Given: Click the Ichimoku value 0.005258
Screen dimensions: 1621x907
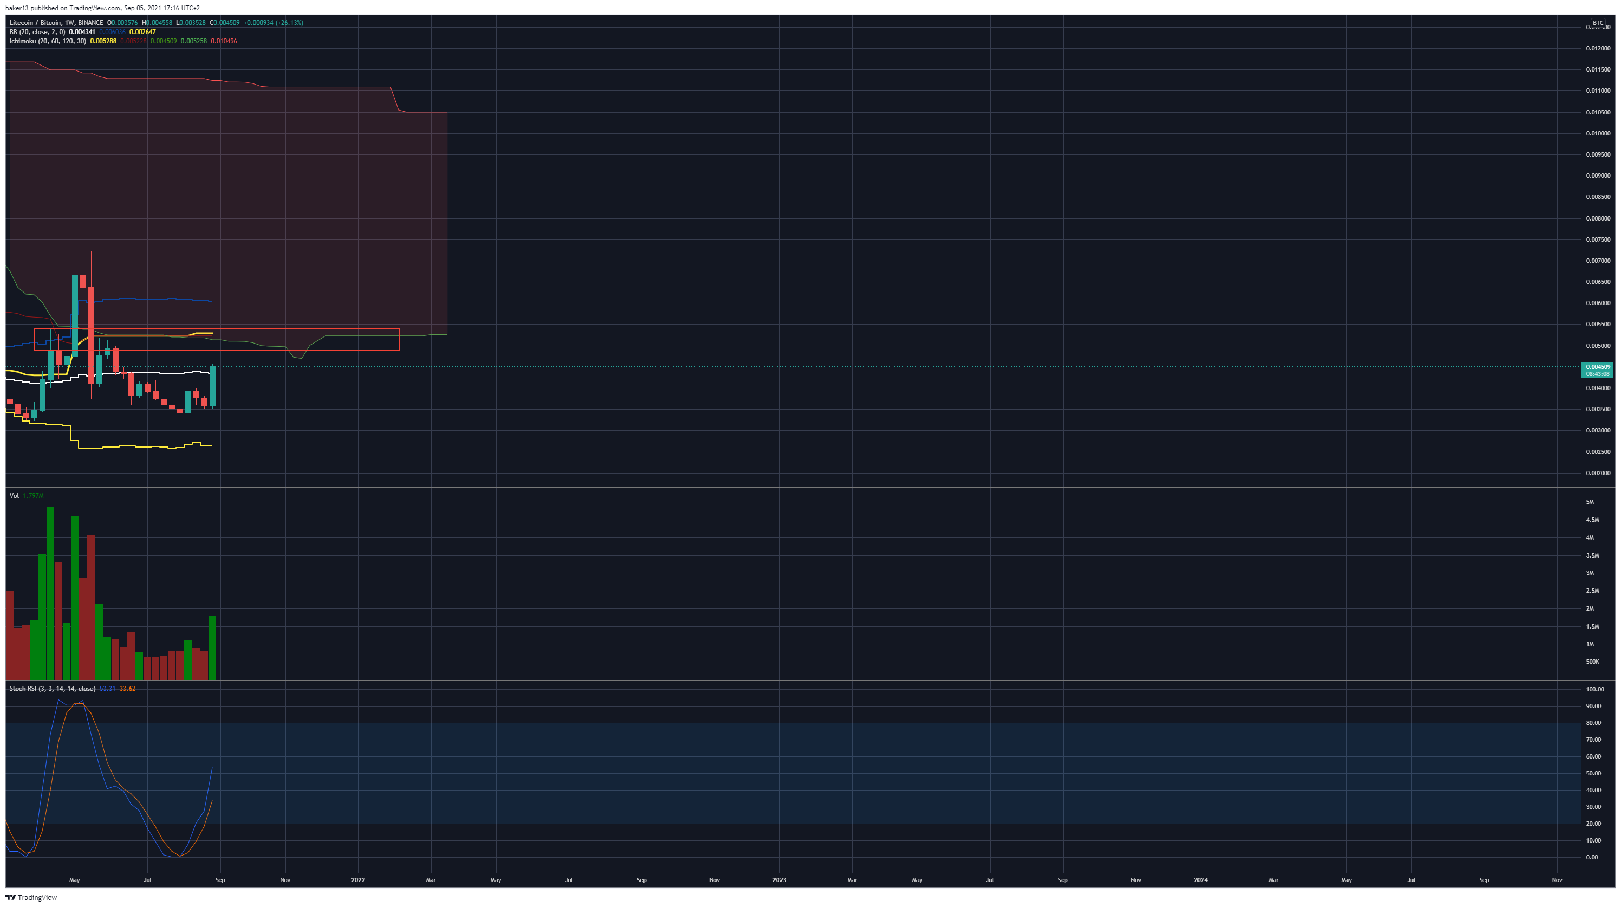Looking at the screenshot, I should (194, 41).
